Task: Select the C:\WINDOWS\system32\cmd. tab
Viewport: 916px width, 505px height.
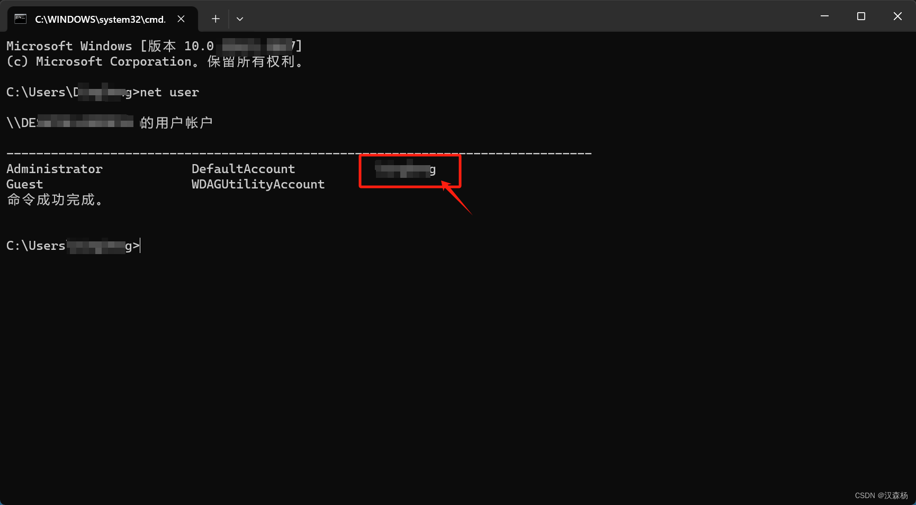Action: point(103,19)
